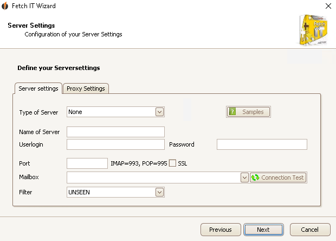Click the 'Type of Server' label
336x241 pixels.
click(x=38, y=112)
